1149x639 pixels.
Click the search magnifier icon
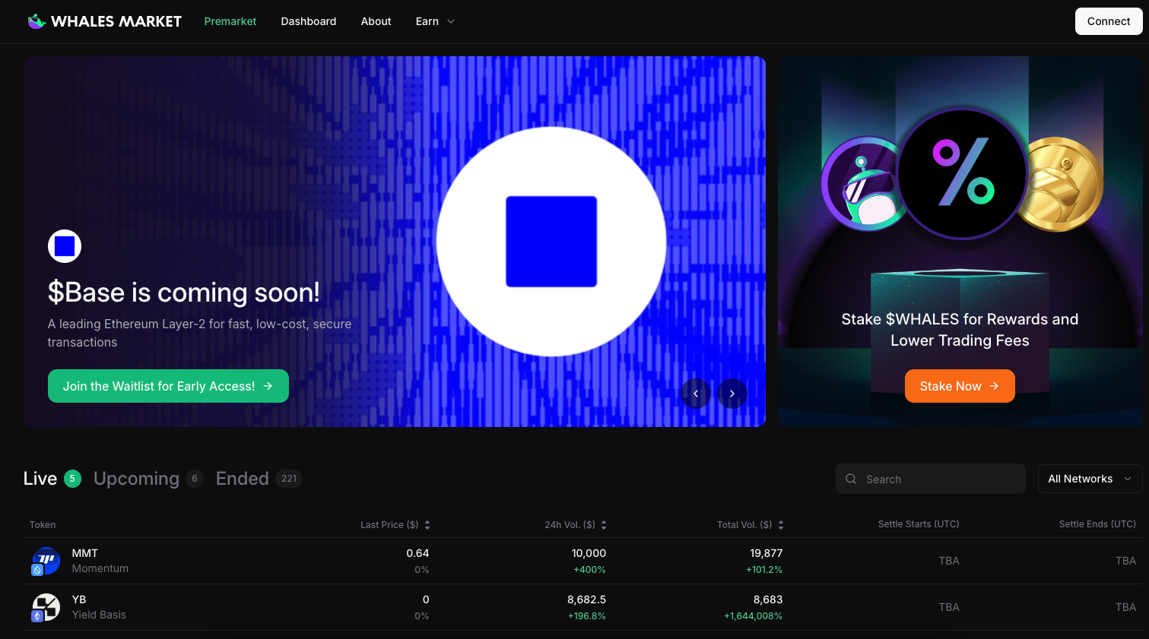pos(851,479)
